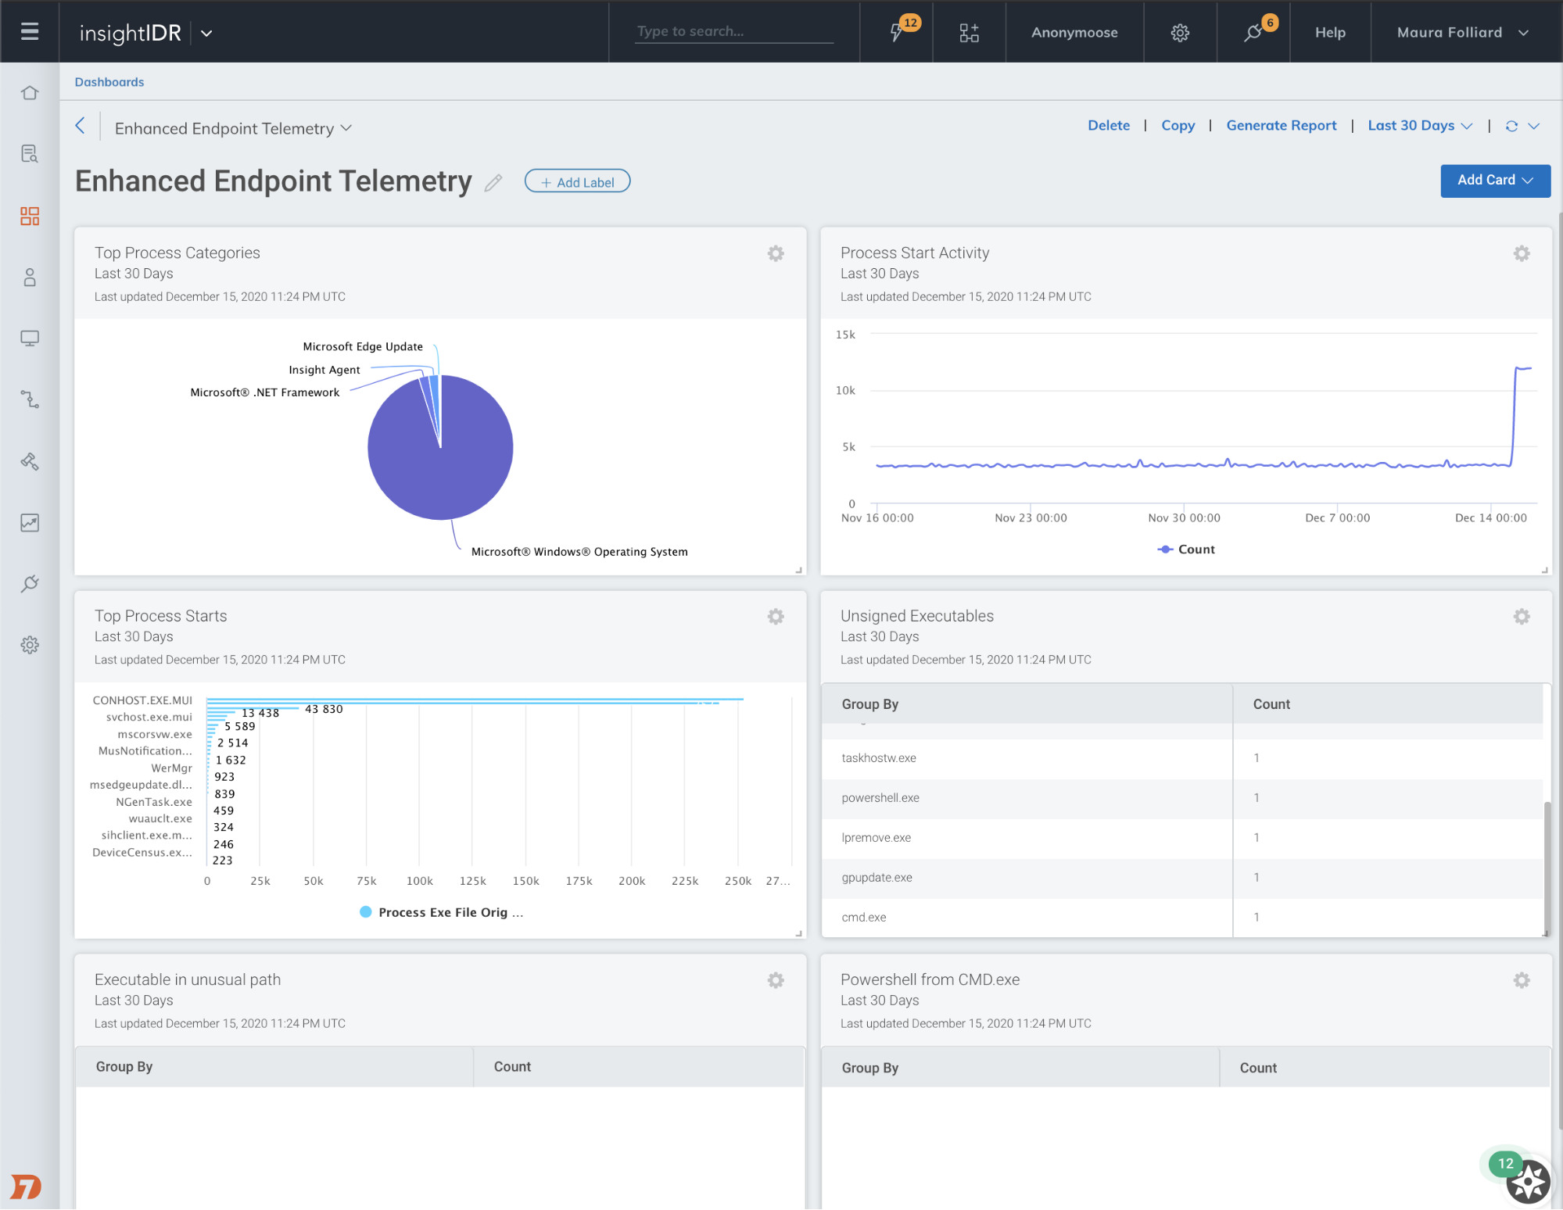The image size is (1563, 1210).
Task: Open the hamburger navigation menu
Action: click(30, 31)
